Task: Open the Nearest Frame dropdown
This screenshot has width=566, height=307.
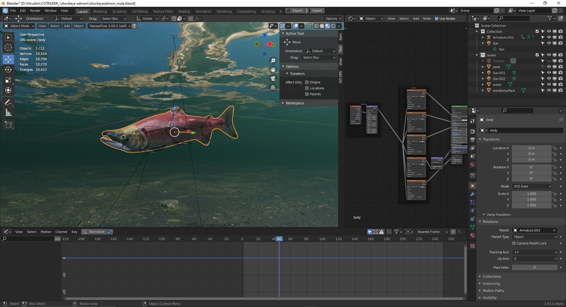Action: tap(431, 232)
